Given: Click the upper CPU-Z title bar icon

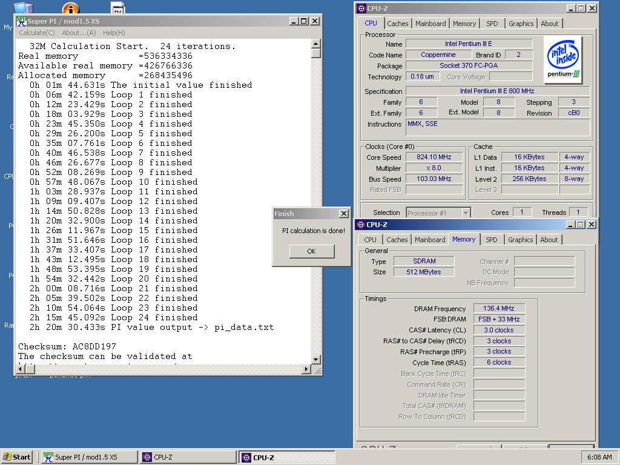Looking at the screenshot, I should 361,8.
